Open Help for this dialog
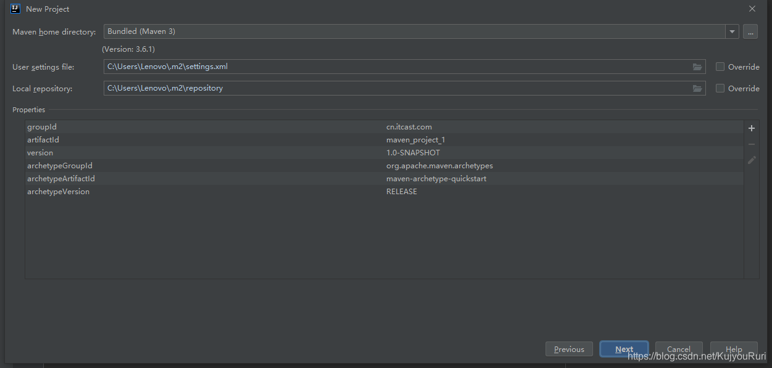 pos(734,349)
